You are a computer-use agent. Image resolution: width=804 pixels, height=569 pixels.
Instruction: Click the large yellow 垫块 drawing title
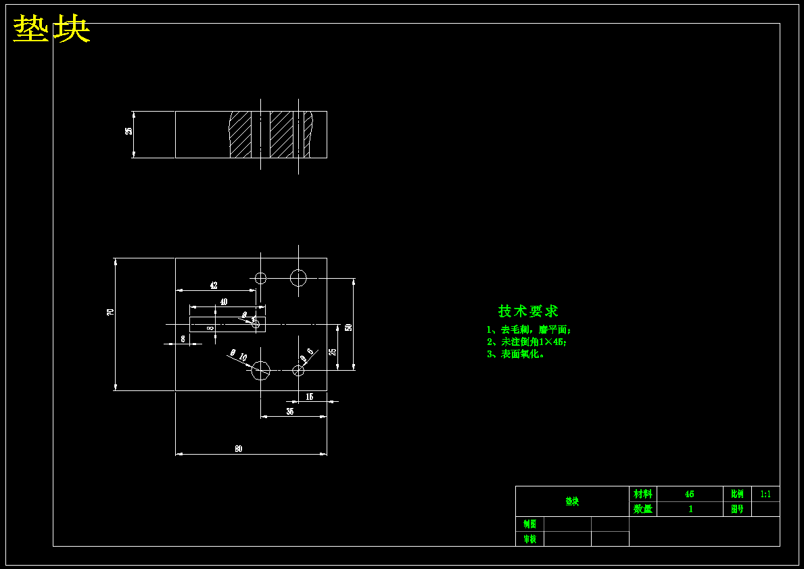pyautogui.click(x=52, y=28)
